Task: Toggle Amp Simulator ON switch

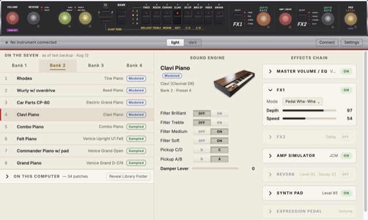Action: point(346,156)
